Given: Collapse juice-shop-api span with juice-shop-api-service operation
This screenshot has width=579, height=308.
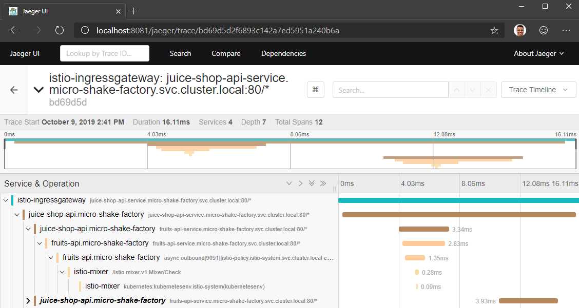Looking at the screenshot, I should 17,215.
